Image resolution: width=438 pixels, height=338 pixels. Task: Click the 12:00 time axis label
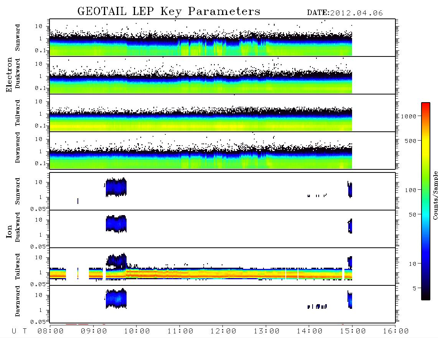[x=223, y=331]
